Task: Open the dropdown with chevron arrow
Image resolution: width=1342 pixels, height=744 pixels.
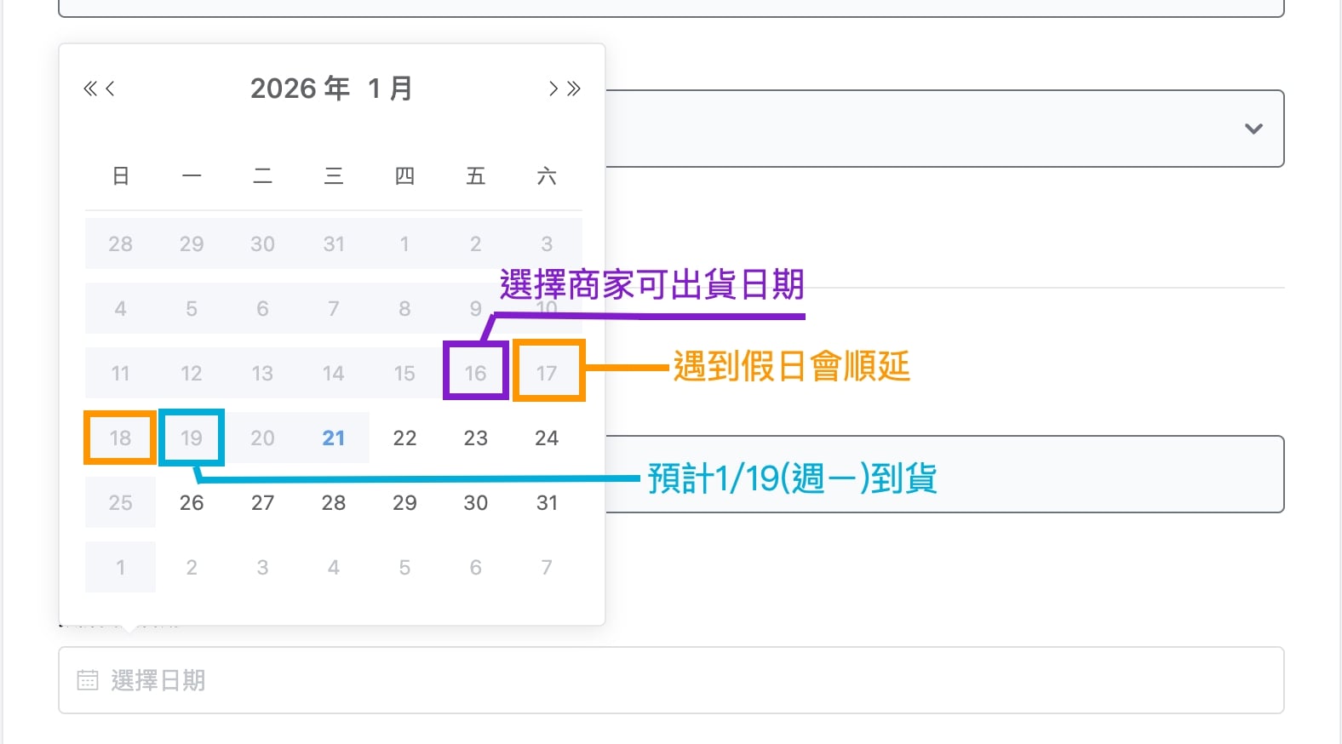Action: [x=1253, y=129]
